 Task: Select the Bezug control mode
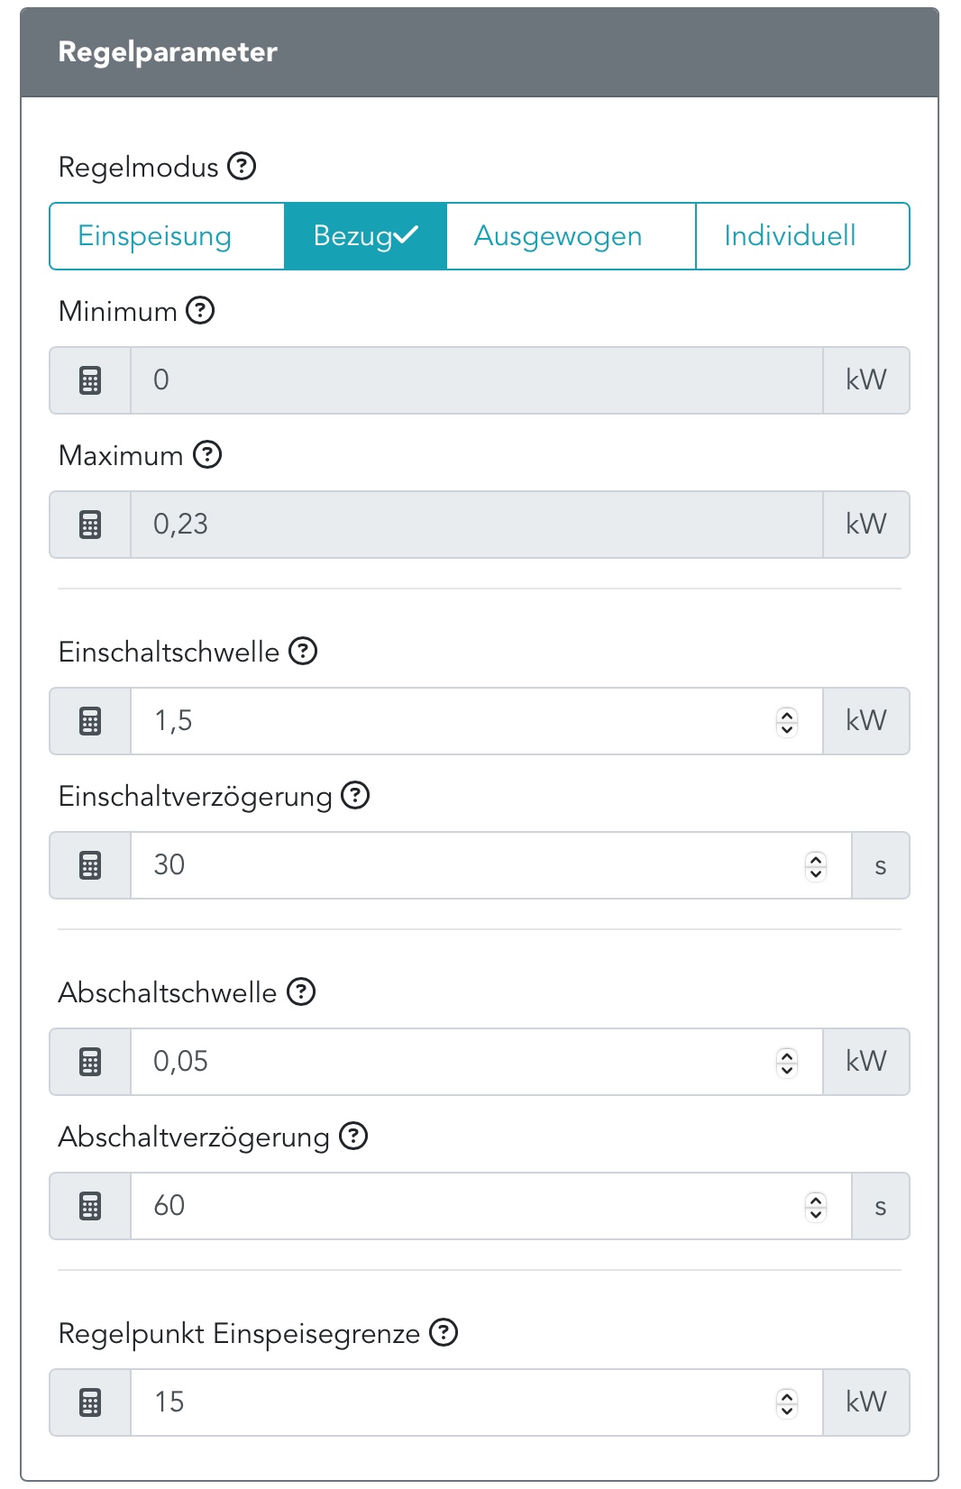point(365,236)
